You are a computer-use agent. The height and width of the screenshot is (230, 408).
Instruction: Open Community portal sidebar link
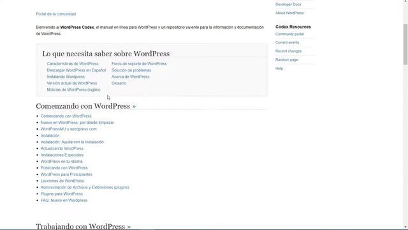[289, 34]
